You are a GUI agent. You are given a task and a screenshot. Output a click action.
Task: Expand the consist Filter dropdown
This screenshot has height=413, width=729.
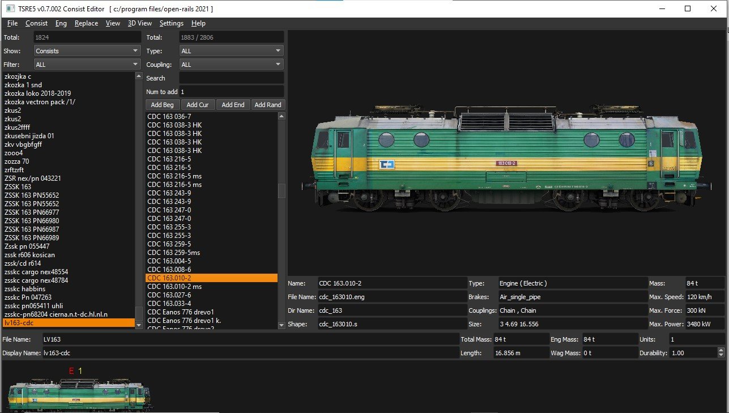coord(87,65)
